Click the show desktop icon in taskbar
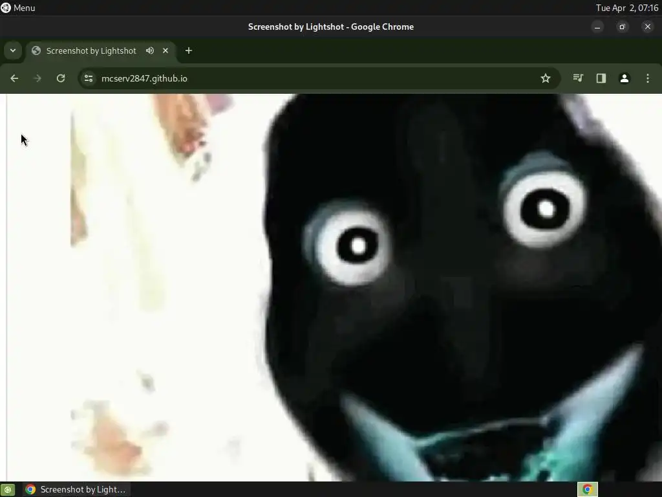662x497 pixels. (8, 489)
